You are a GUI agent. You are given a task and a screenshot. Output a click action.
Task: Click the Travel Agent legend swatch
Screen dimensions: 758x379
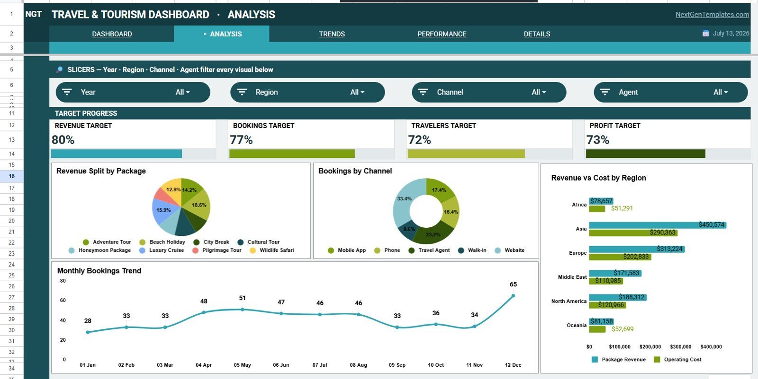point(412,250)
